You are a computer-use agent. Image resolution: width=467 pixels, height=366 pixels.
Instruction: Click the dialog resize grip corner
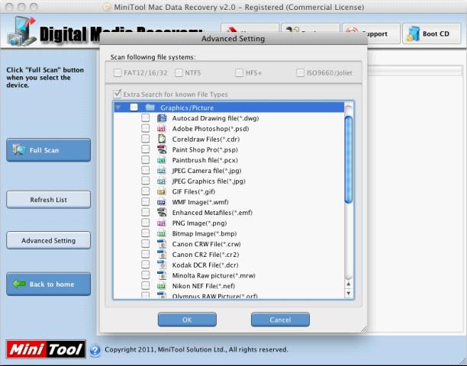click(364, 329)
